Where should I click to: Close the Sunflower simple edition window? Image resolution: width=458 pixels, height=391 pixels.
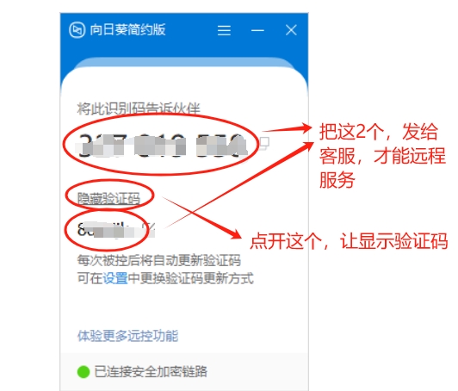coord(291,30)
